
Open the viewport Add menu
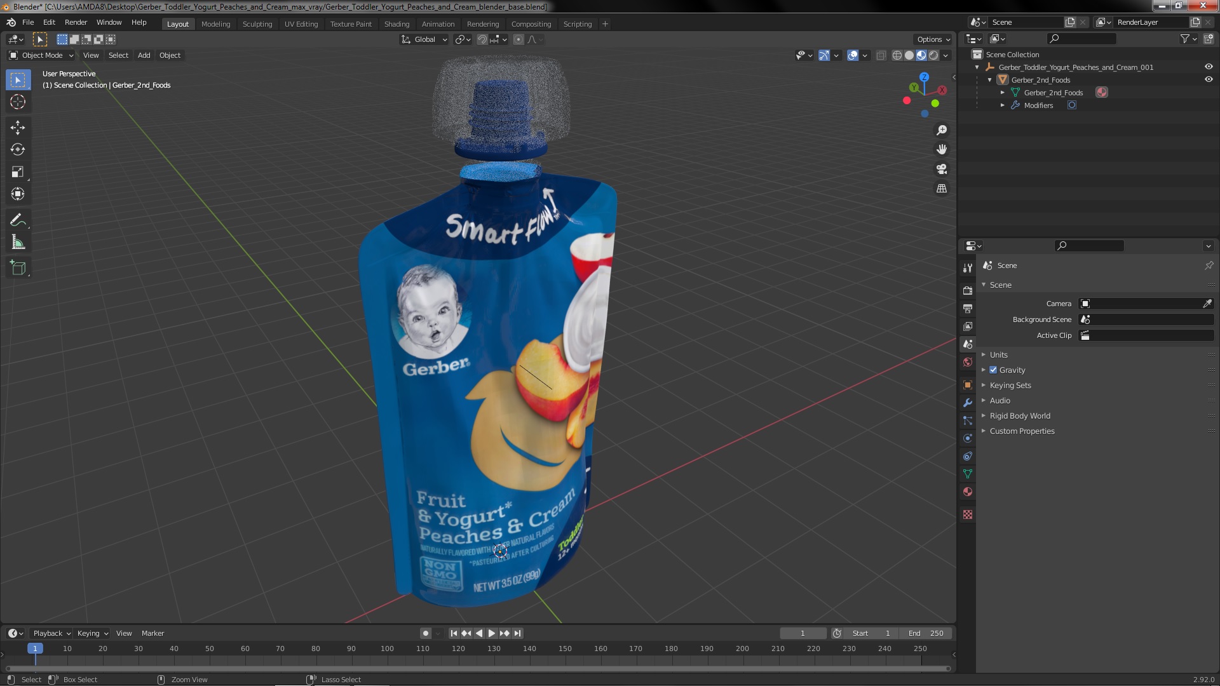[144, 55]
